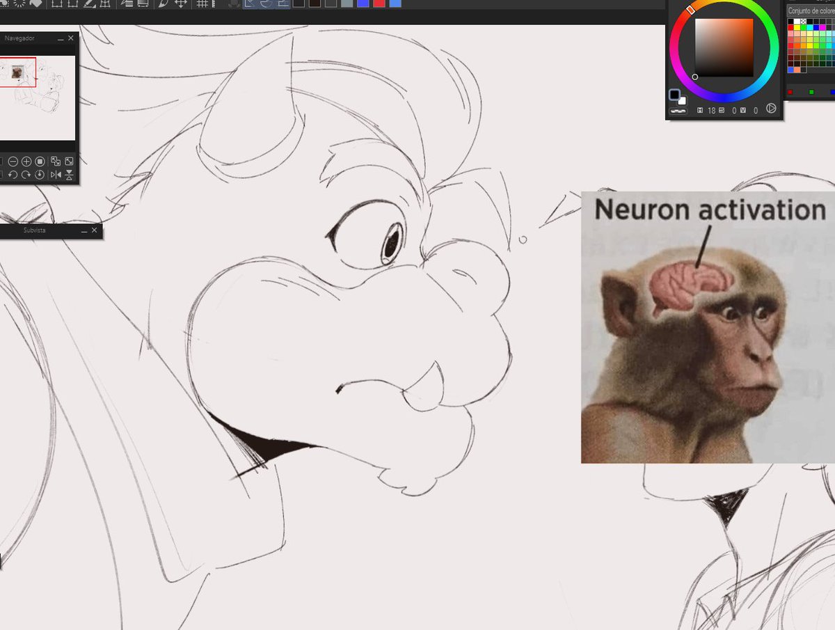Minimize the Subvista panel
Screen dimensions: 835x630
(x=83, y=230)
